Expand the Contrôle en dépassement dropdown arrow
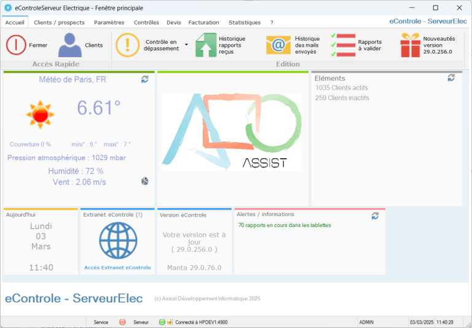 186,45
